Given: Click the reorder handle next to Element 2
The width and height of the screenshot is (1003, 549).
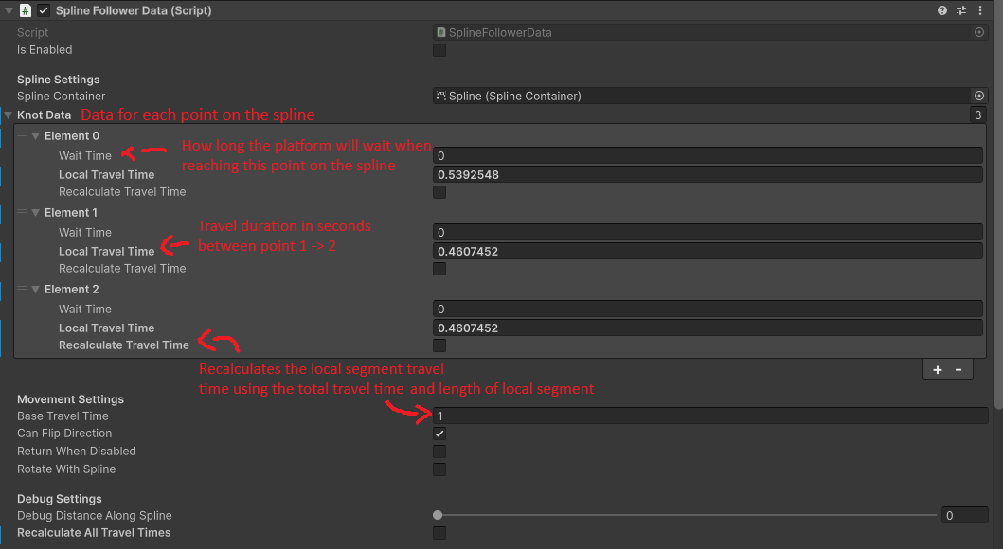Looking at the screenshot, I should point(21,289).
